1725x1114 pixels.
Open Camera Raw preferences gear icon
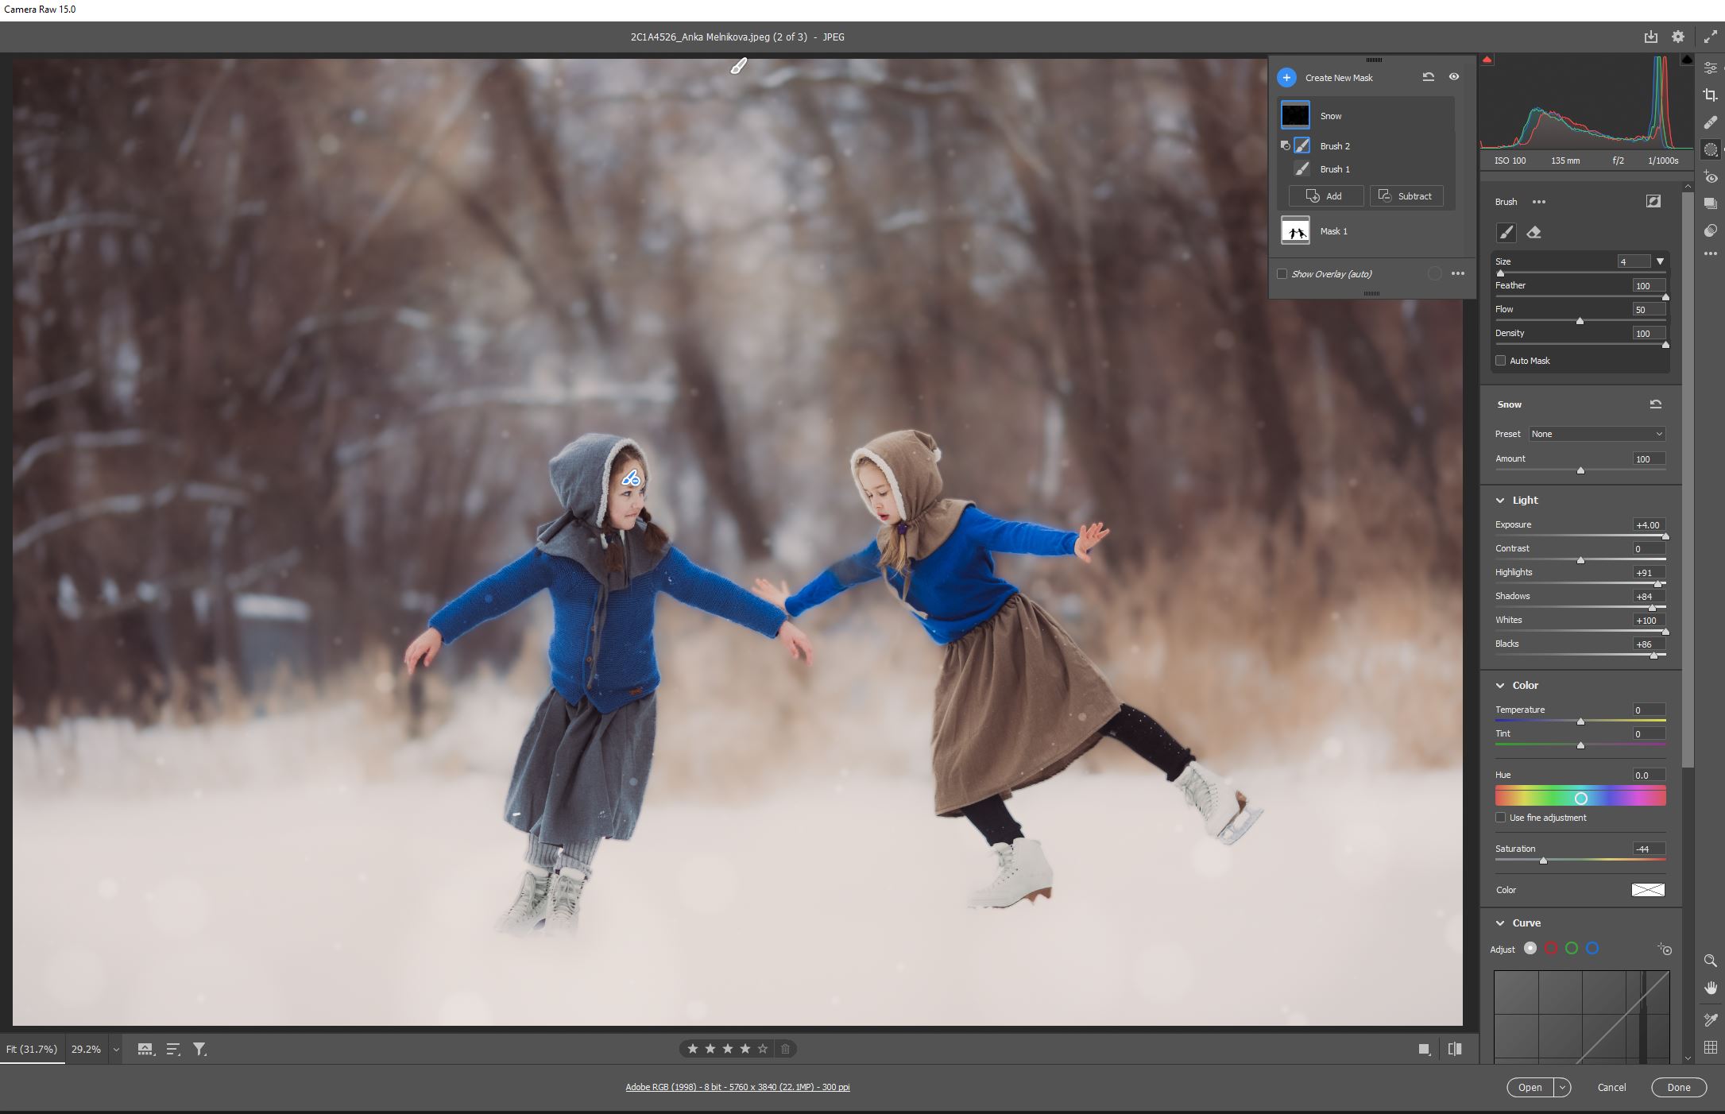[x=1677, y=37]
